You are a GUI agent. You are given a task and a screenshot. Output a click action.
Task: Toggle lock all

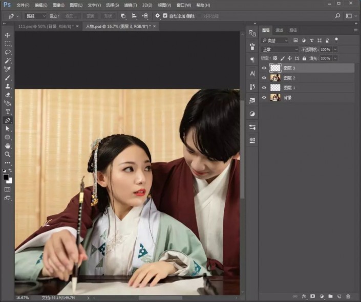[x=304, y=58]
